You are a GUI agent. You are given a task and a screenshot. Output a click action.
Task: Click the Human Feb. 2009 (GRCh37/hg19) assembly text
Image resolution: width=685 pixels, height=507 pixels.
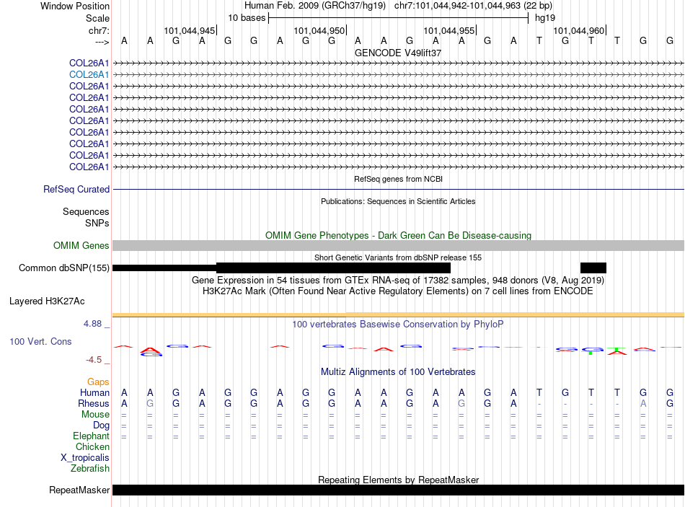[315, 6]
